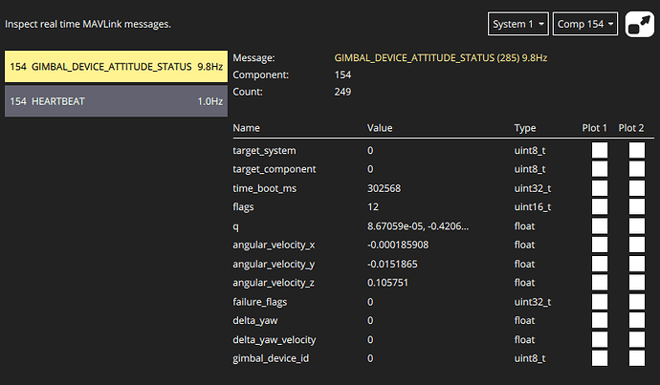Enable Plot 1 for delta_yaw_velocity

pos(600,339)
